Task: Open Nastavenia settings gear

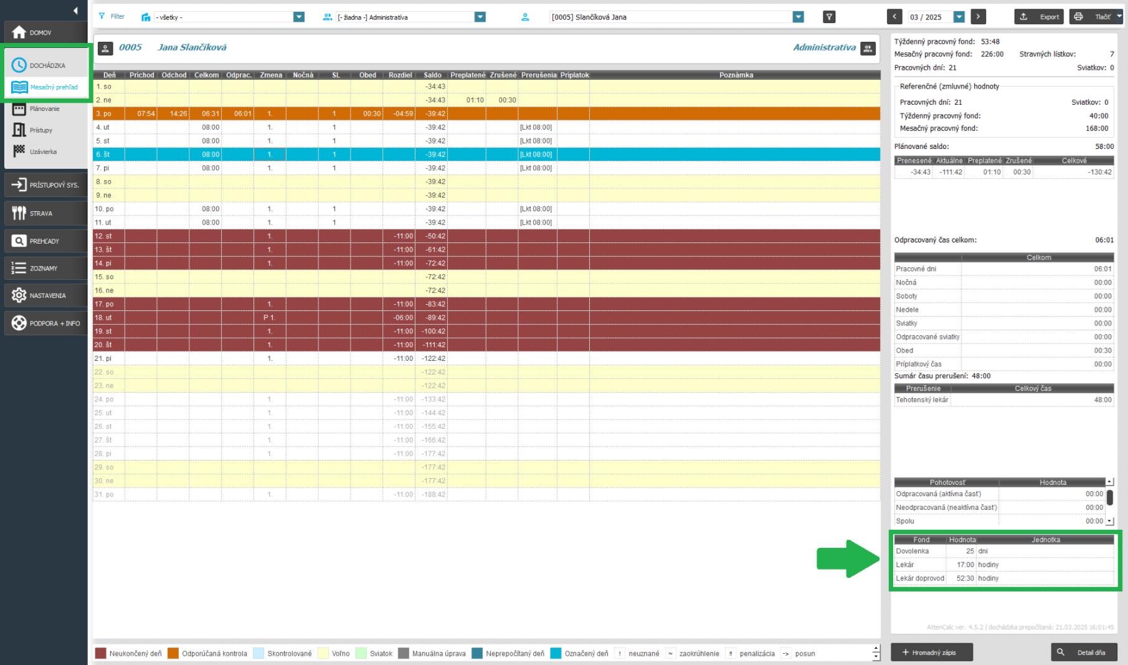Action: coord(45,295)
